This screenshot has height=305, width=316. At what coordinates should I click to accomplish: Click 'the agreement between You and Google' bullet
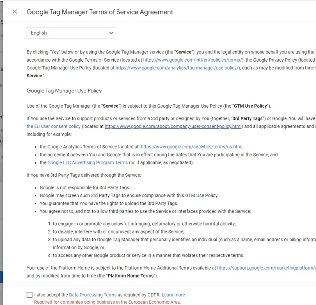coord(158,155)
